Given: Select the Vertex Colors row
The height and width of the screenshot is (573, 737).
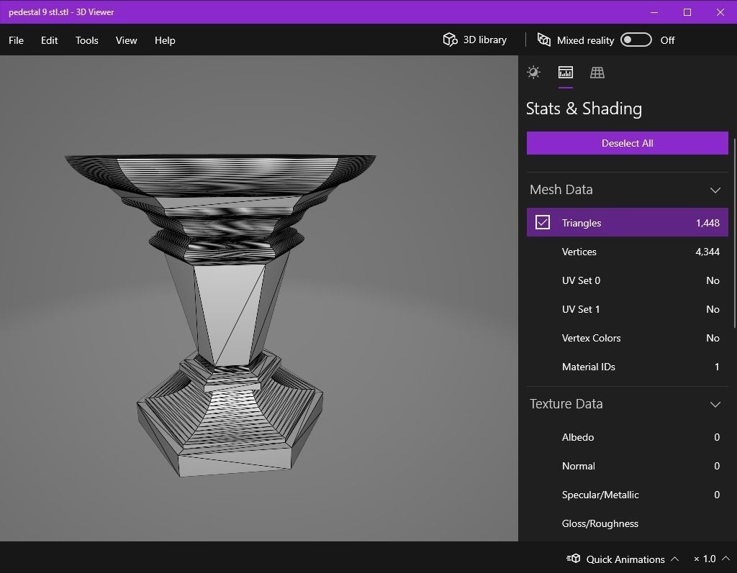Looking at the screenshot, I should (627, 338).
